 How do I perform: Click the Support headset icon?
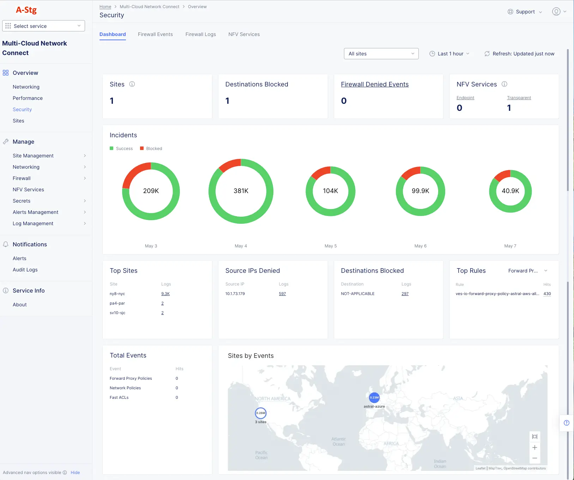(x=510, y=11)
